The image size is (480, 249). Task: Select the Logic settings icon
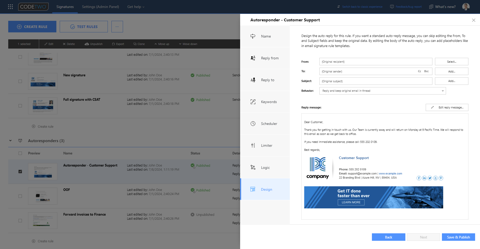253,167
